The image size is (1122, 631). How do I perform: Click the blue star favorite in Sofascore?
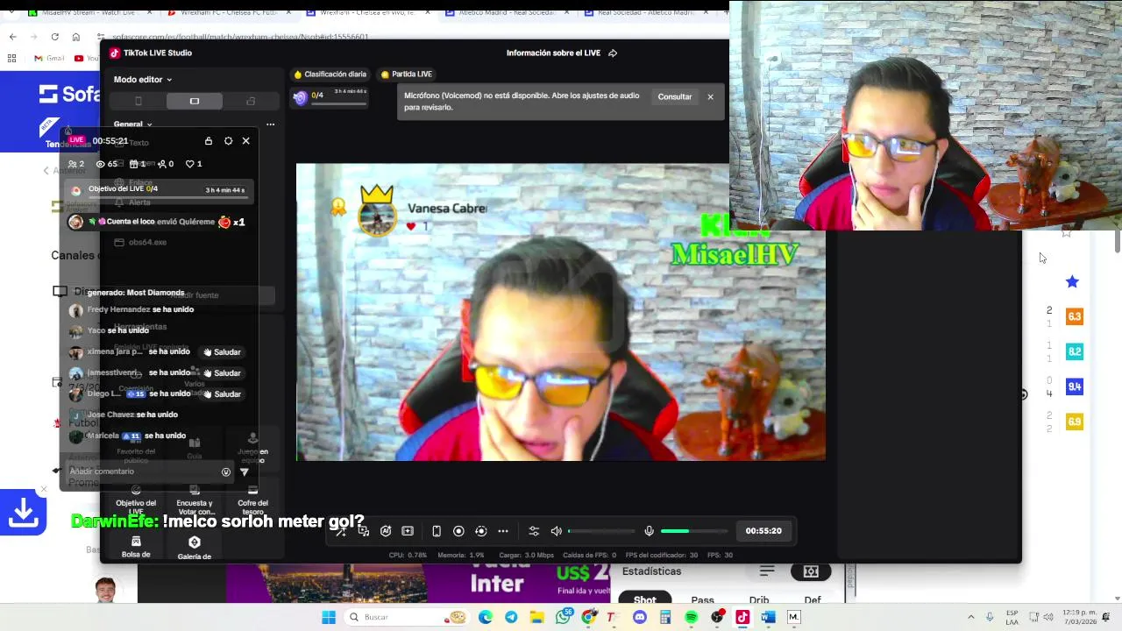pos(1072,281)
